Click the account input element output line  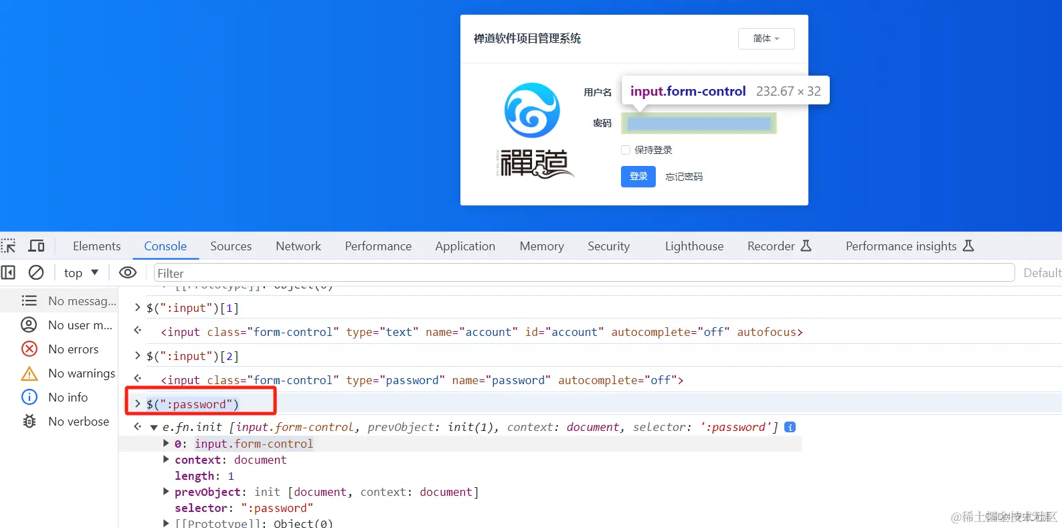[481, 332]
